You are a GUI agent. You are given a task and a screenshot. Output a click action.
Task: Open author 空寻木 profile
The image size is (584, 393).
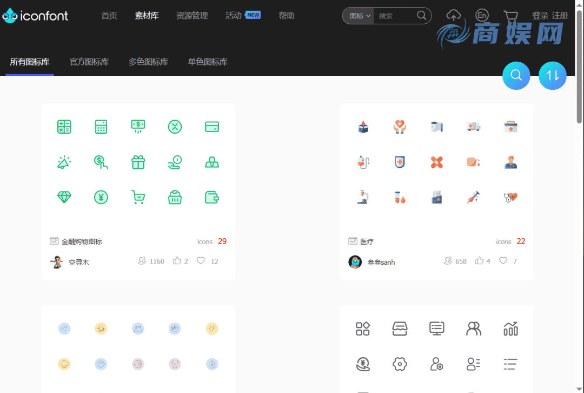78,262
